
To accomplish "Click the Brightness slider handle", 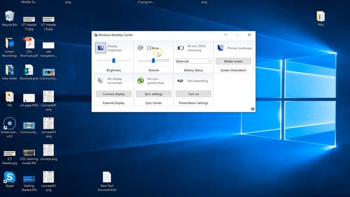I will [114, 60].
